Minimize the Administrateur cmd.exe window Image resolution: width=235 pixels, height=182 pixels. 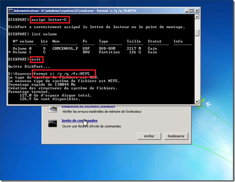187,11
